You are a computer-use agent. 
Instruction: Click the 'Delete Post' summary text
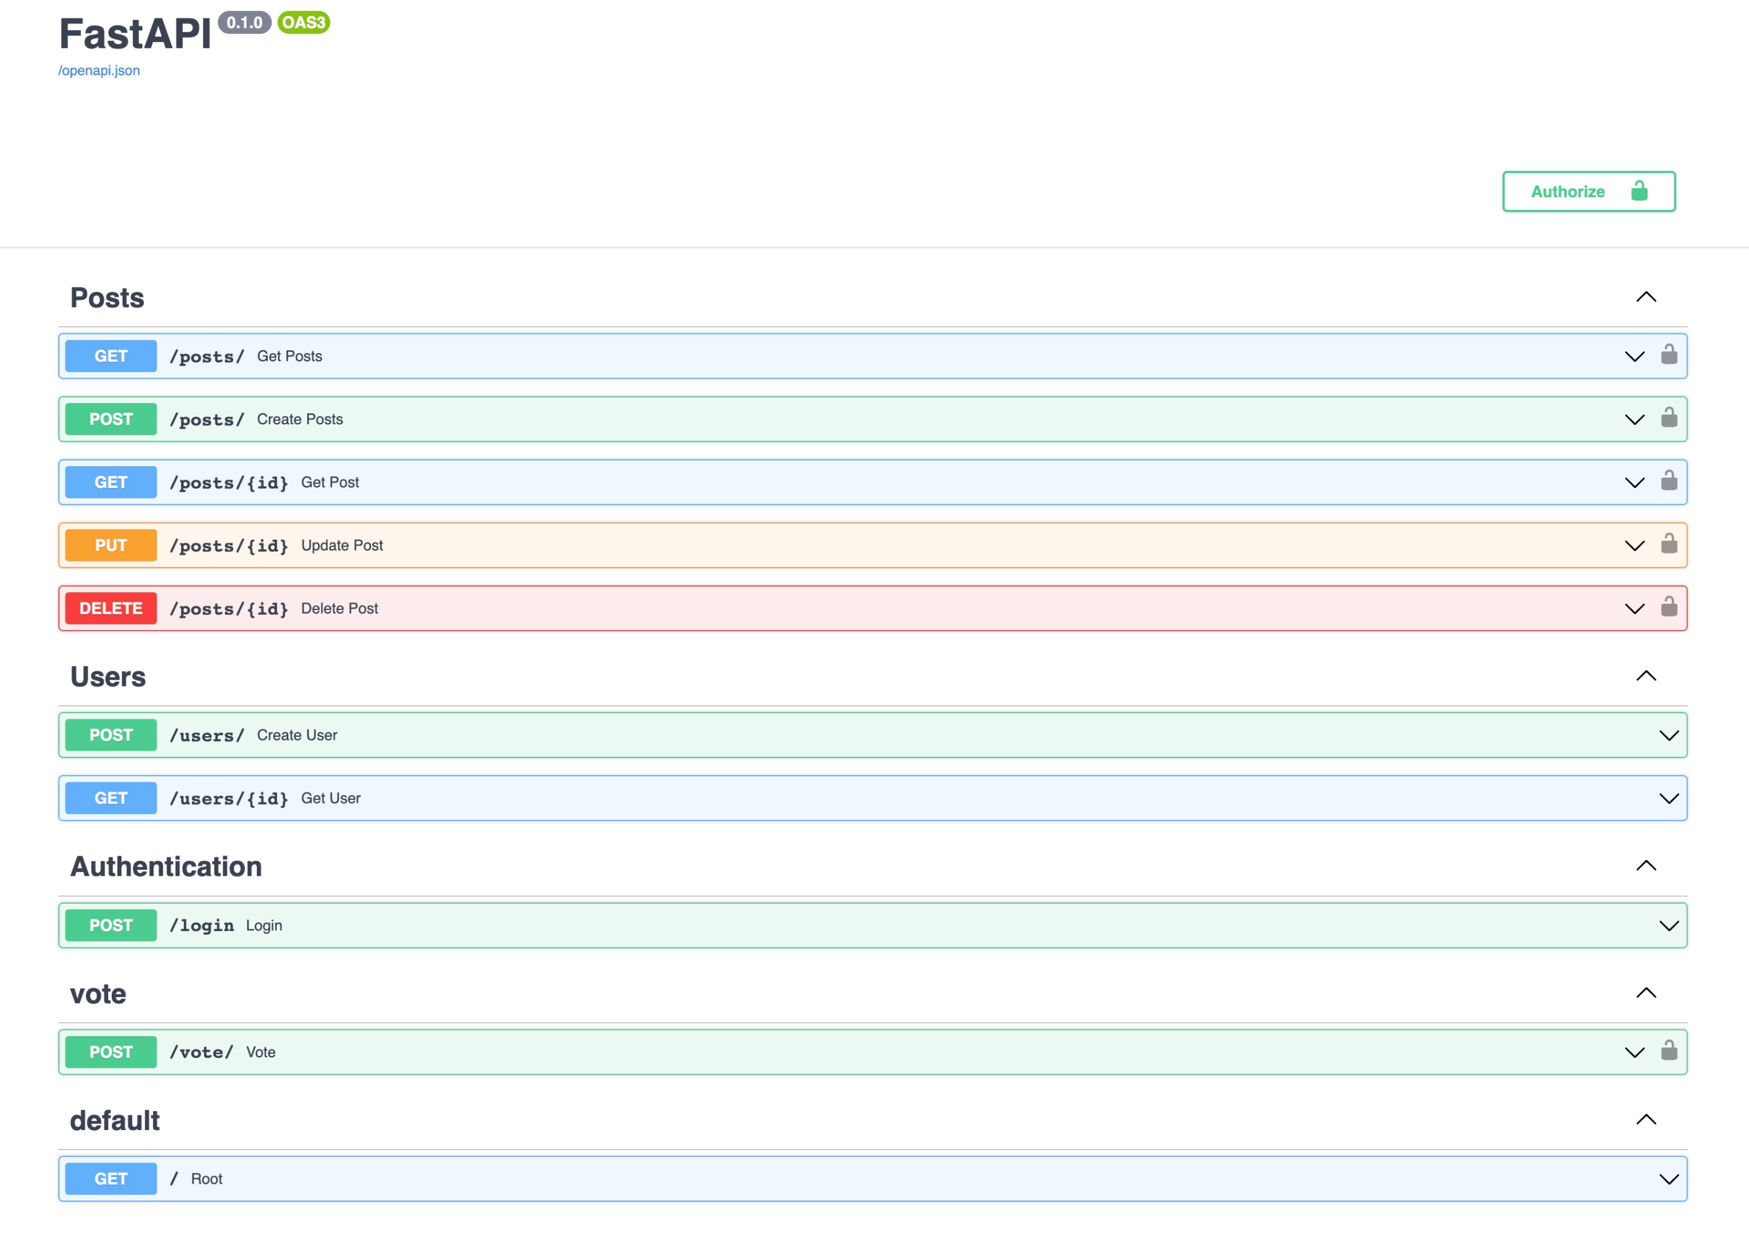[340, 609]
